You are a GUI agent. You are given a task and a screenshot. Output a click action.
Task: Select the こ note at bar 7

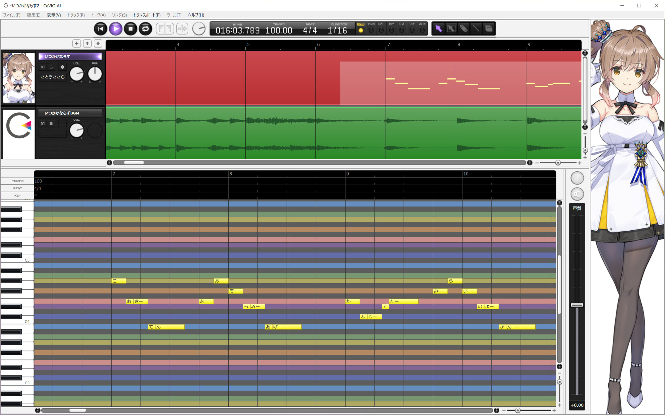click(118, 280)
